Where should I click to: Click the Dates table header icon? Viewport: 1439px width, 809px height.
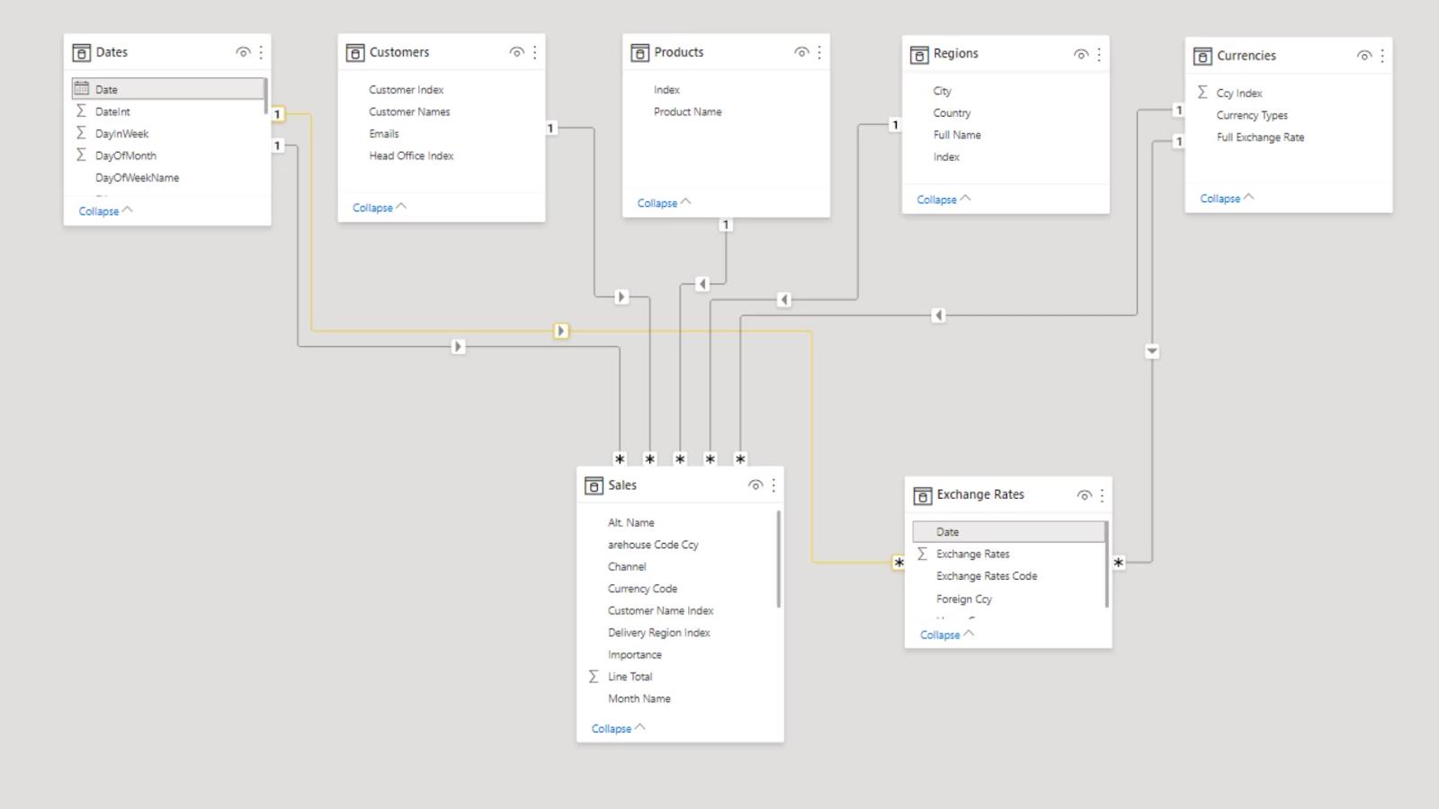click(x=81, y=53)
